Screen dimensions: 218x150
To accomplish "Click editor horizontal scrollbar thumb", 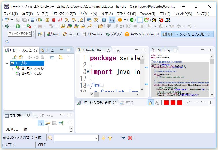I will point(97,94).
